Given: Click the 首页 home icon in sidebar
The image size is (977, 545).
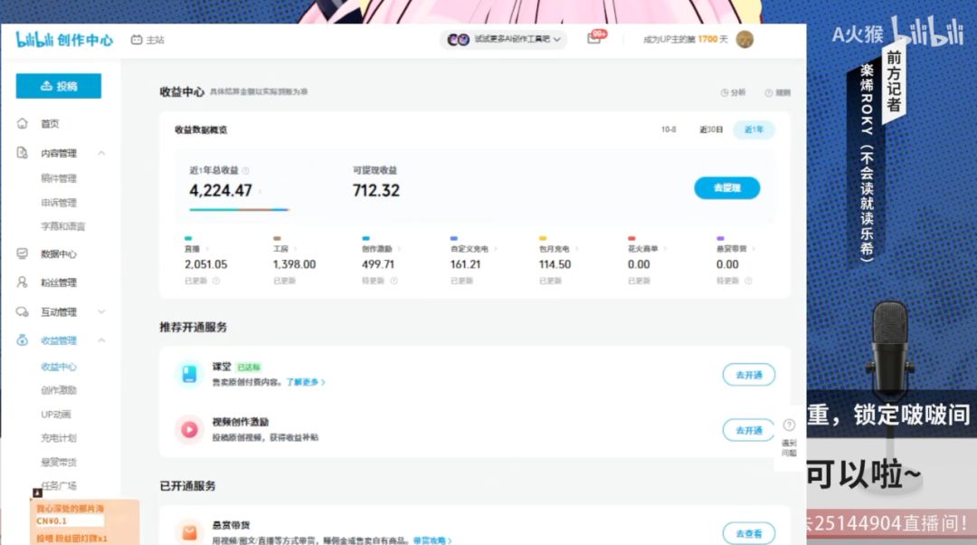Looking at the screenshot, I should click(x=23, y=123).
